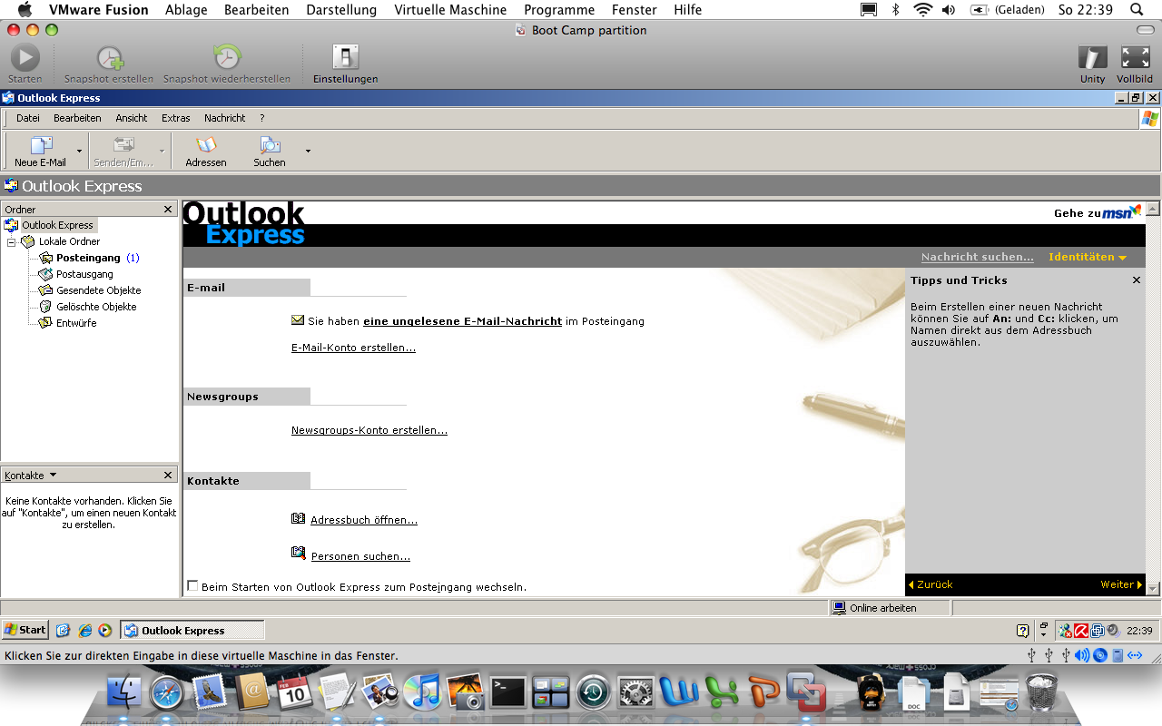
Task: Open the Neue E-Mail dropdown arrow
Action: 80,151
